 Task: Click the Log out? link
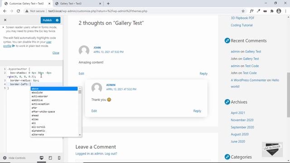click(x=111, y=153)
